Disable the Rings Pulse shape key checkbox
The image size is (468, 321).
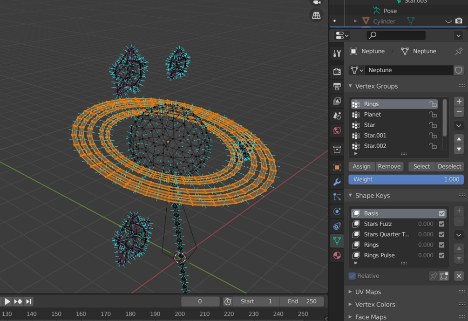(x=442, y=255)
